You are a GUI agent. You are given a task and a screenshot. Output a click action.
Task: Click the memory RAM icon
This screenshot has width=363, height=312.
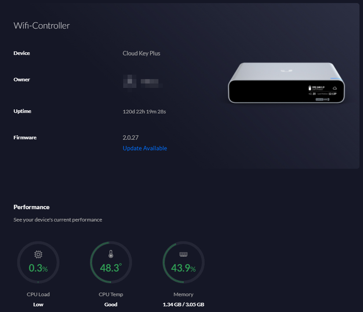coord(183,254)
